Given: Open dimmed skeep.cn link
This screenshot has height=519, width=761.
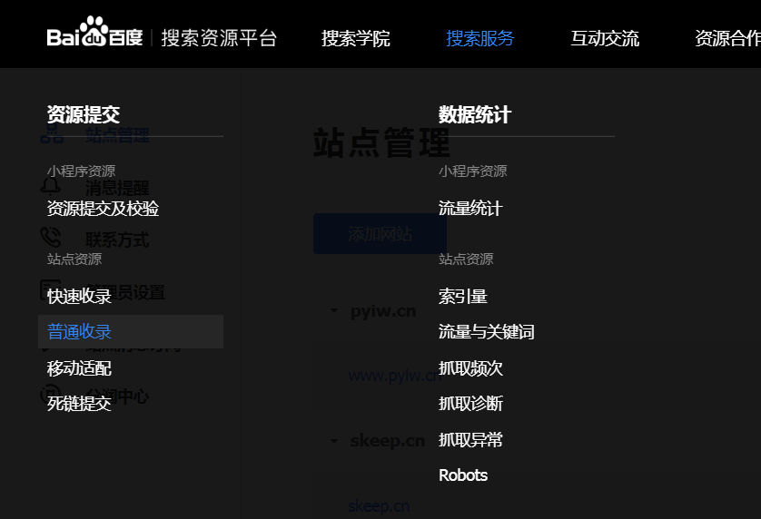Looking at the screenshot, I should click(x=379, y=506).
